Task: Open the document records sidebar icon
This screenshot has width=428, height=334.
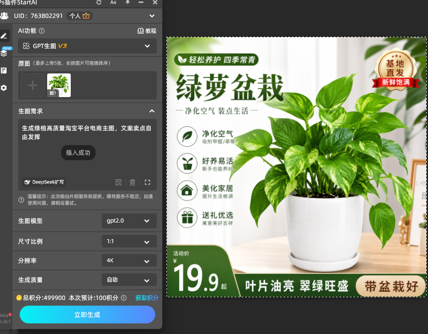Action: point(4,70)
